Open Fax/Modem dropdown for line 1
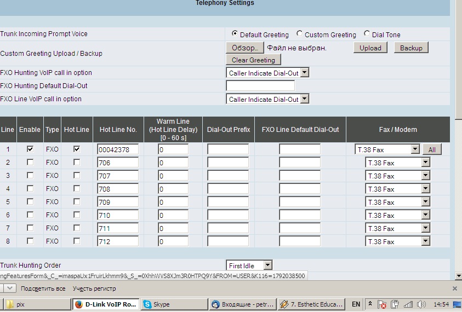Image resolution: width=462 pixels, height=312 pixels. tap(387, 149)
